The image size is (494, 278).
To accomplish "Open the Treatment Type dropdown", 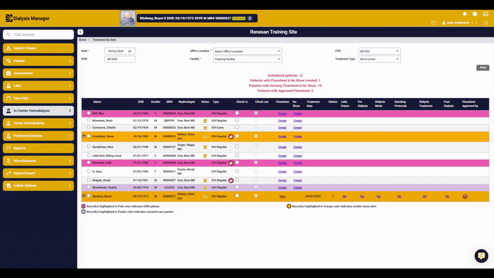I will (380, 59).
